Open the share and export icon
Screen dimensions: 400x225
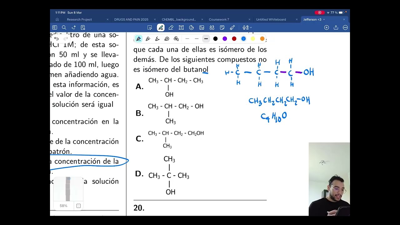point(336,27)
